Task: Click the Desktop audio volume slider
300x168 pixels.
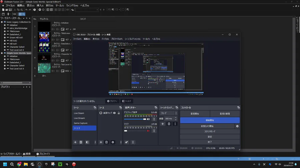Action: (135, 119)
